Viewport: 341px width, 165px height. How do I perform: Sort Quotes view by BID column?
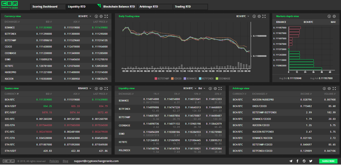[49, 94]
